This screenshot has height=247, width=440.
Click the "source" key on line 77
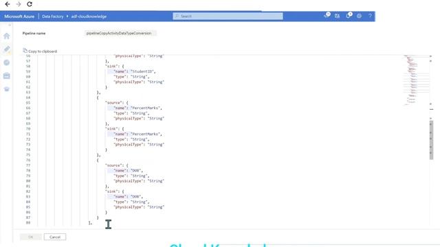click(115, 165)
